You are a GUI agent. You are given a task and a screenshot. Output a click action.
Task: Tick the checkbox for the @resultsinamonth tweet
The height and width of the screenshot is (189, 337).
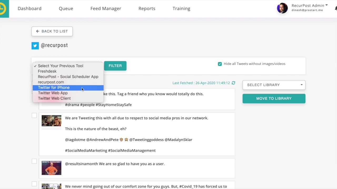pos(34,161)
